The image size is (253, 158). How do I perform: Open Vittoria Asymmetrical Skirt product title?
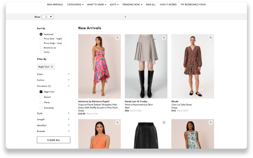139,105
